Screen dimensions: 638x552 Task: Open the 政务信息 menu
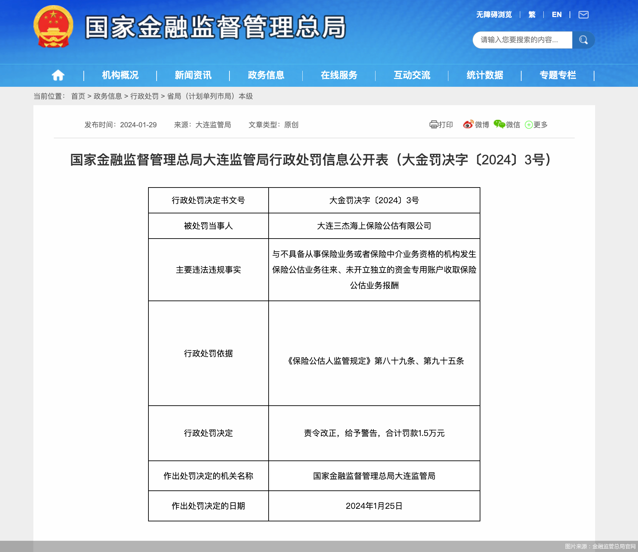pyautogui.click(x=266, y=75)
